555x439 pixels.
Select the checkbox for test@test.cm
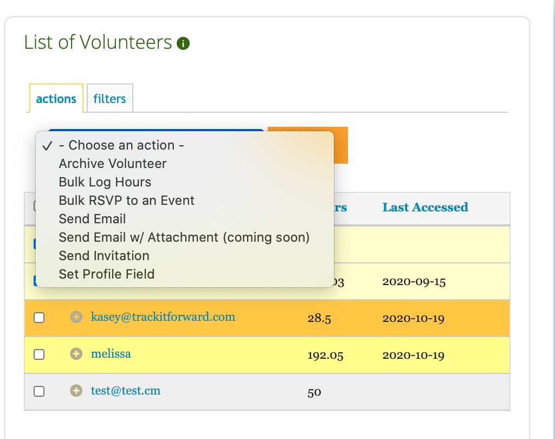(39, 391)
